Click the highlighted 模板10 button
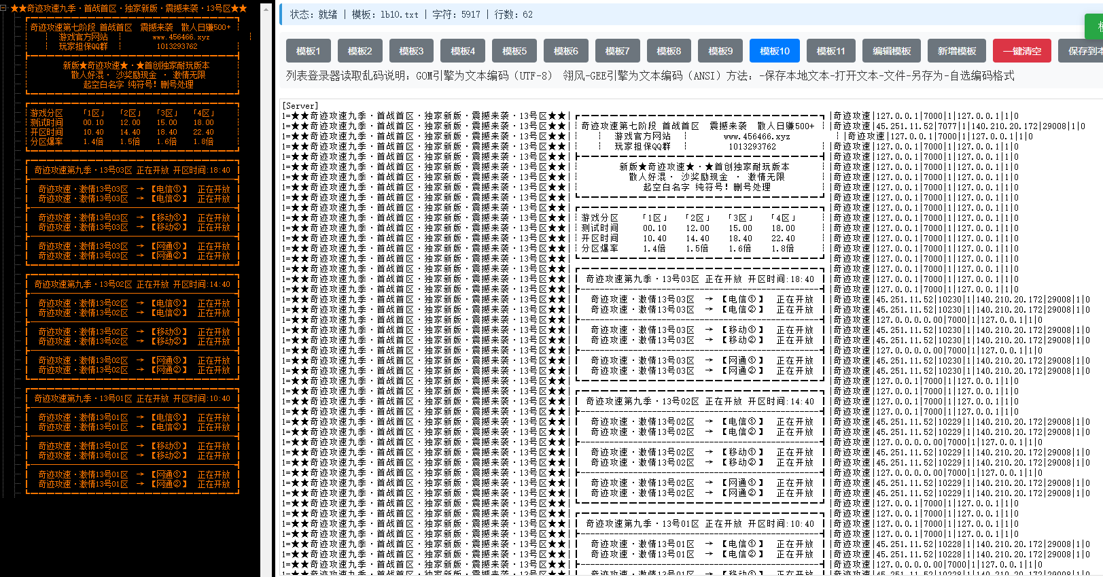The width and height of the screenshot is (1103, 577). tap(775, 51)
